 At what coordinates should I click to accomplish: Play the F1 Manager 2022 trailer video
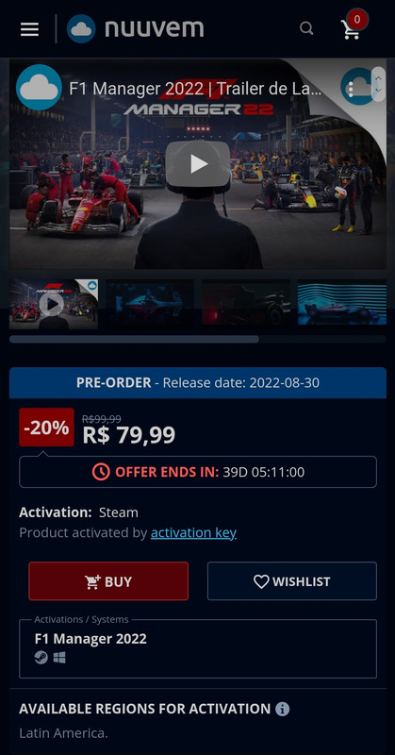[198, 163]
